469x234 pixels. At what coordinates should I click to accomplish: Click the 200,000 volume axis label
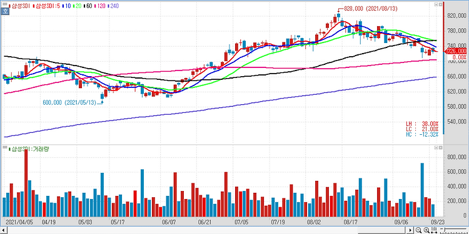pos(457,201)
